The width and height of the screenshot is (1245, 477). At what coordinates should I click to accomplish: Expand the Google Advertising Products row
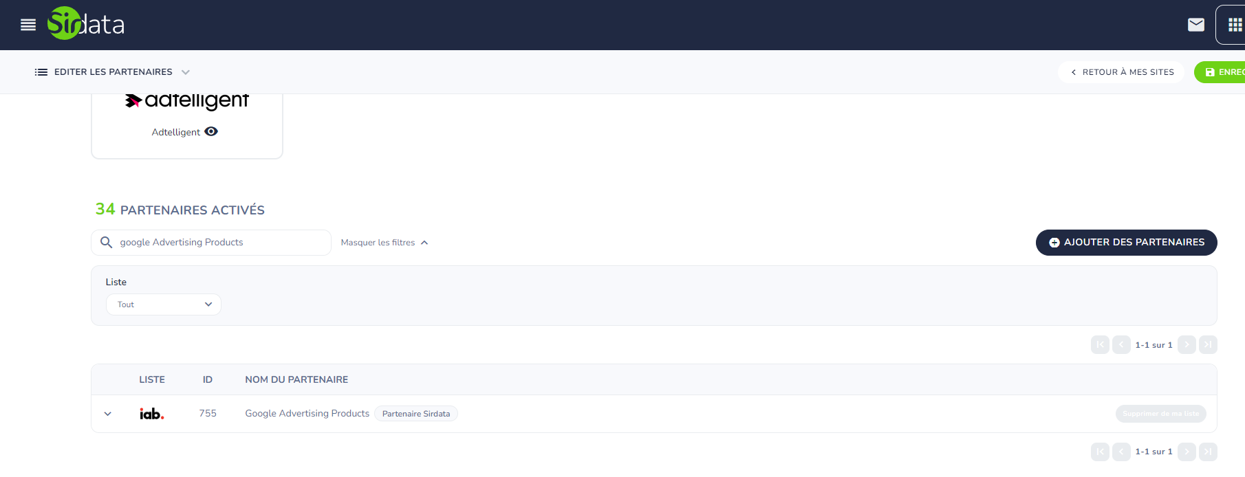108,414
